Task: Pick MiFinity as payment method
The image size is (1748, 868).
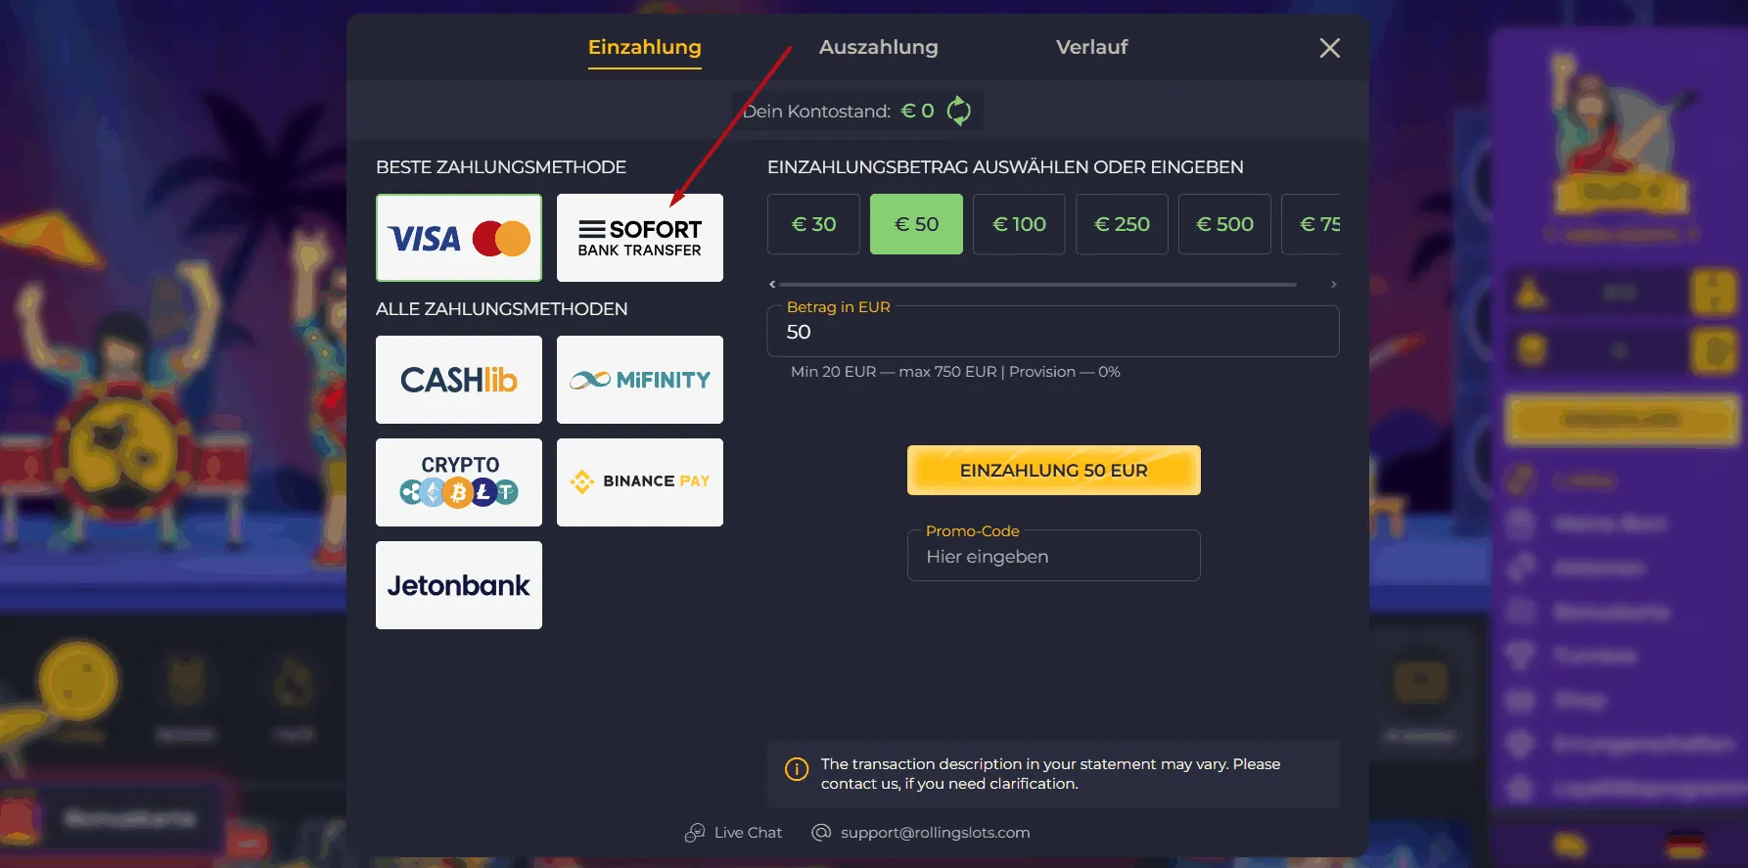Action: pos(639,380)
